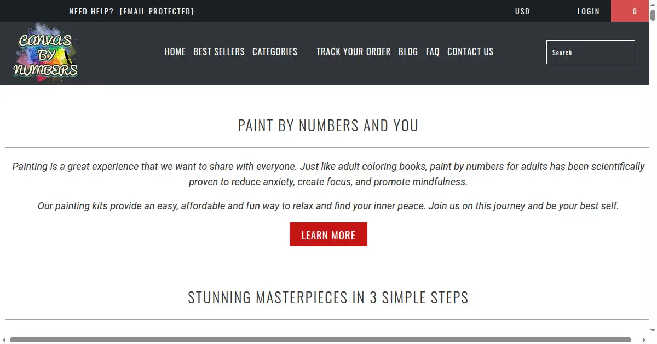
Task: Expand the Categories menu
Action: coord(275,52)
